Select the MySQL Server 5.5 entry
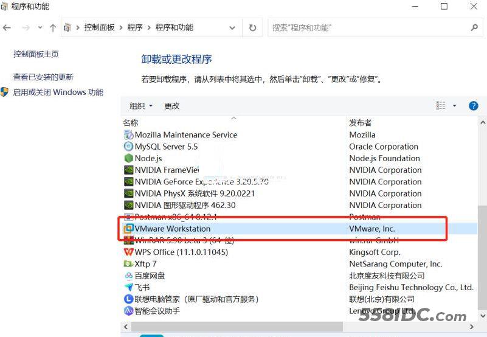This screenshot has height=337, width=487. point(166,147)
